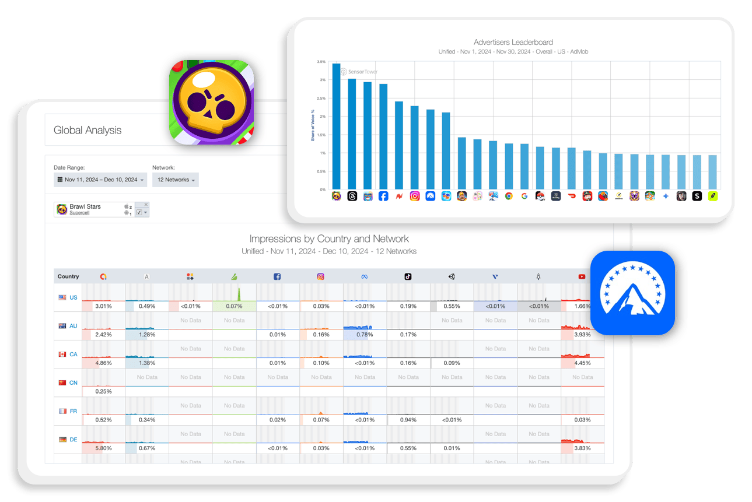This screenshot has height=502, width=752.
Task: Toggle the checkbox on the Brawl Stars chip
Action: (x=139, y=213)
